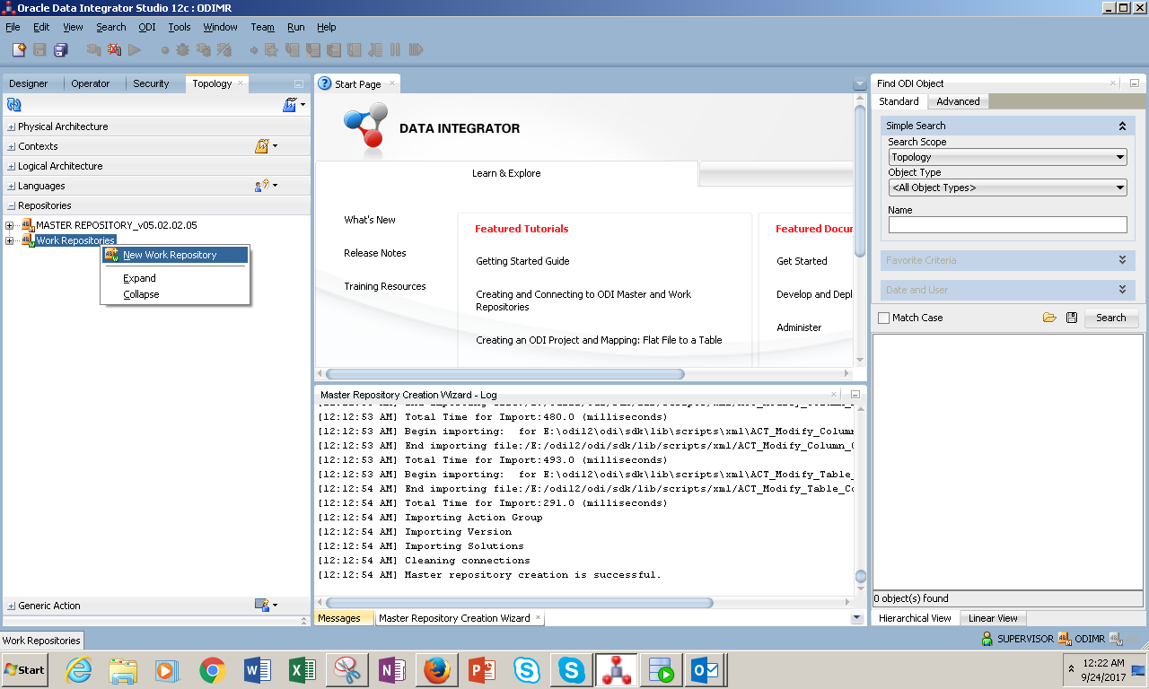Click the connect toolbar icon
This screenshot has width=1149, height=689.
pos(93,50)
